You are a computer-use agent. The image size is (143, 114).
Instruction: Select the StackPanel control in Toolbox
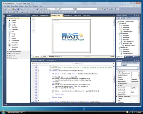click(15, 45)
